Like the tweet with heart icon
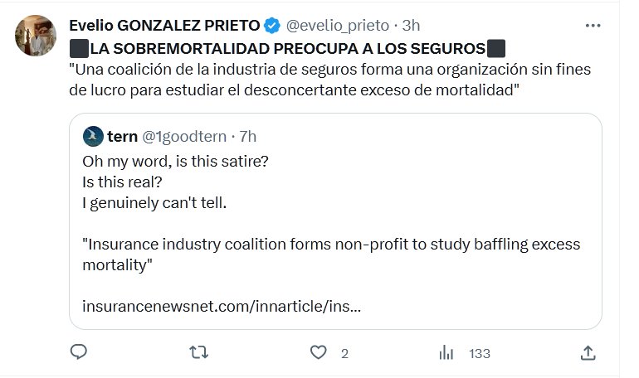This screenshot has height=378, width=639. pyautogui.click(x=319, y=353)
